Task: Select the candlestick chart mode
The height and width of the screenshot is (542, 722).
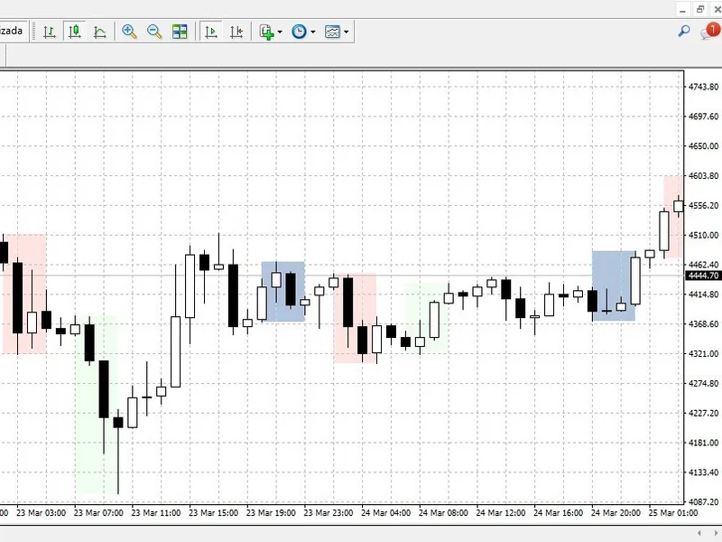Action: point(75,32)
